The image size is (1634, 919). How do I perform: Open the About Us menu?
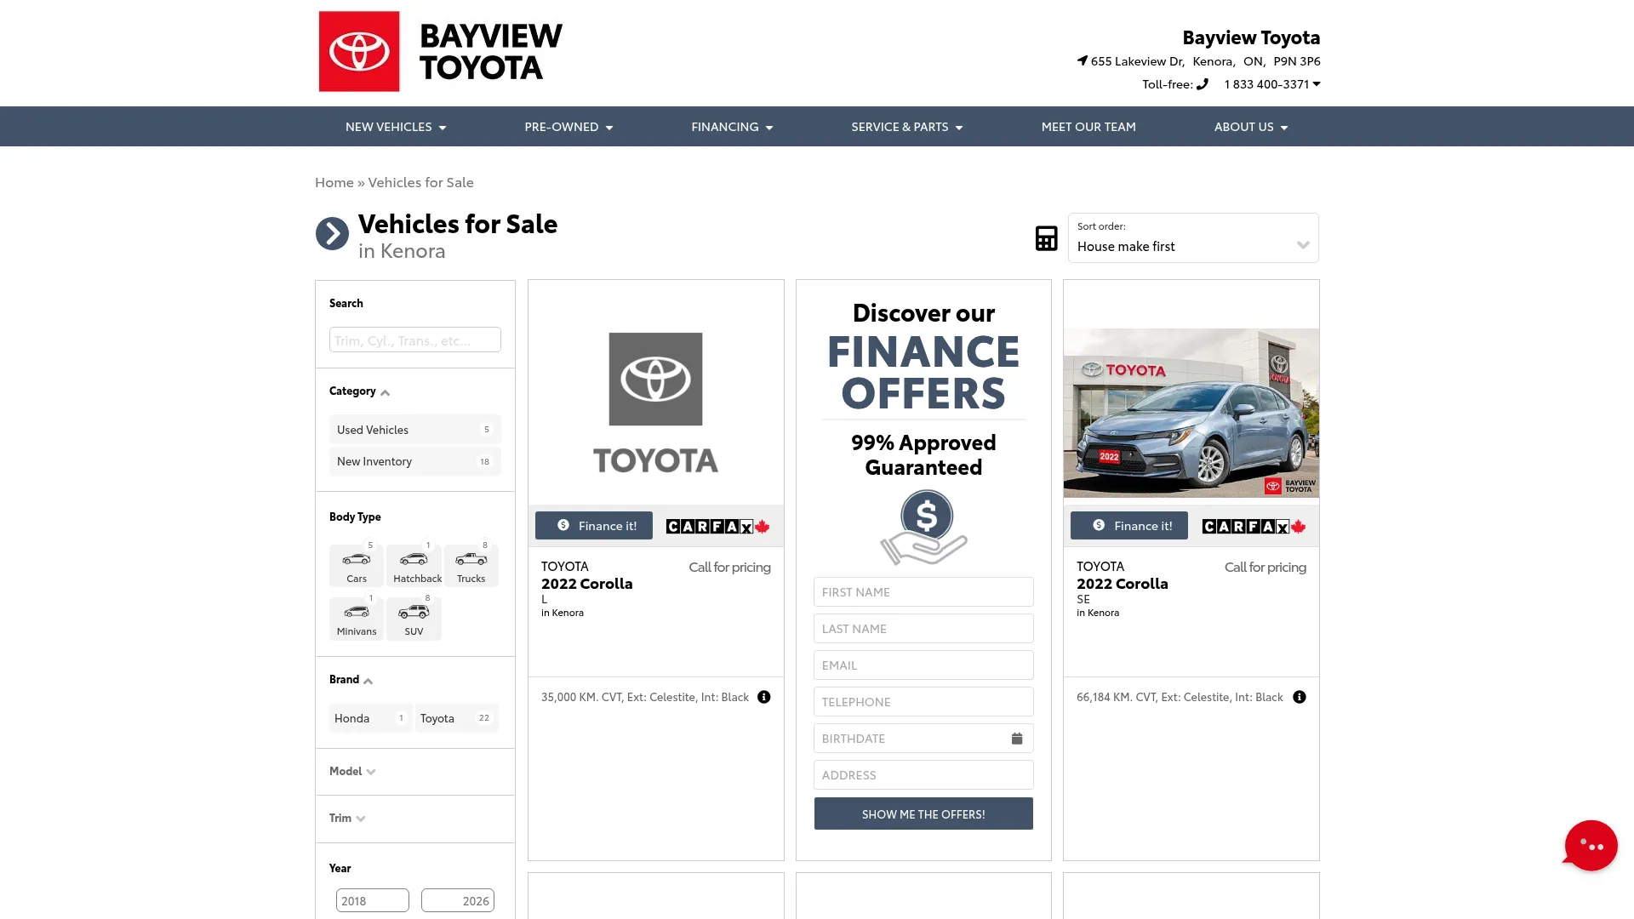click(1251, 127)
